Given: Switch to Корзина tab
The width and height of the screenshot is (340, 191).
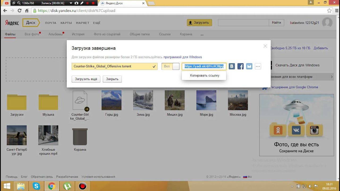Looking at the screenshot, I should pyautogui.click(x=186, y=34).
